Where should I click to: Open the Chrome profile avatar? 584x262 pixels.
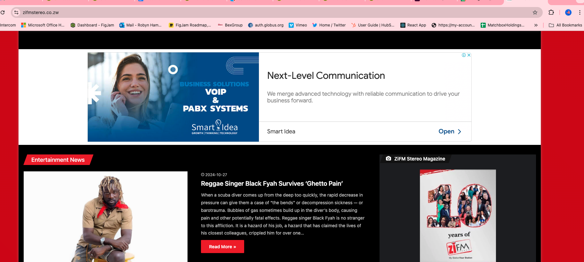tap(568, 12)
